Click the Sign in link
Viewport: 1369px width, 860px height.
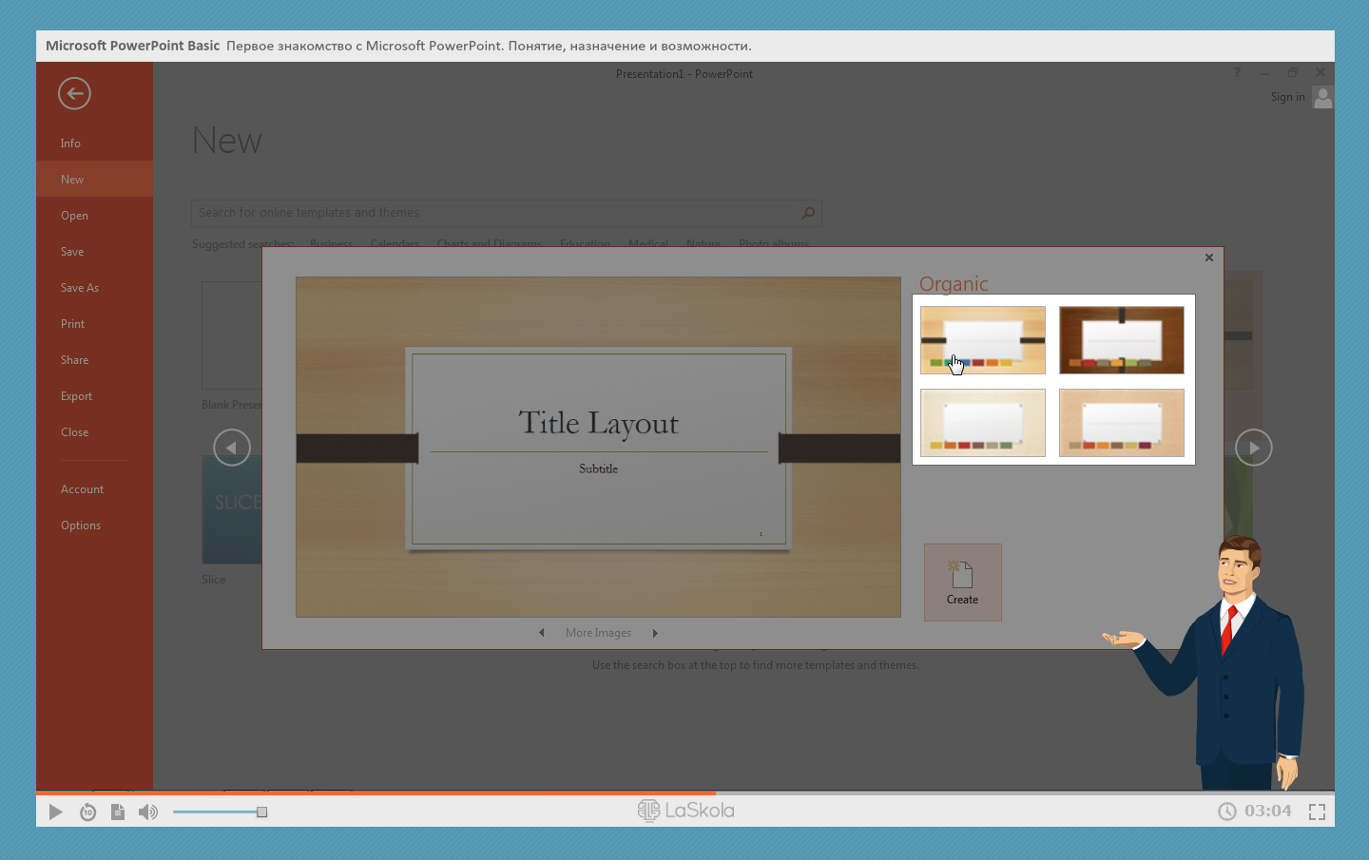click(x=1287, y=97)
